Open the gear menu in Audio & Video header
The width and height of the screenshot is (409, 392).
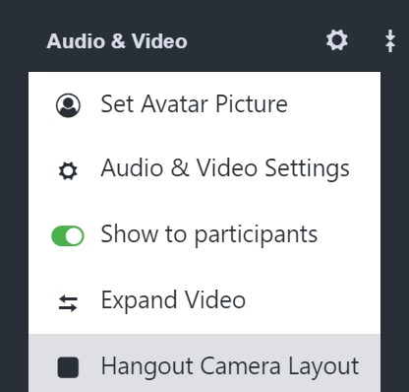click(x=337, y=40)
